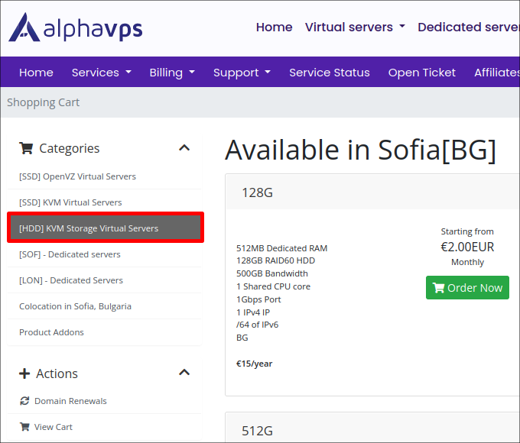
Task: Click the alphavps logo
Action: click(x=76, y=27)
